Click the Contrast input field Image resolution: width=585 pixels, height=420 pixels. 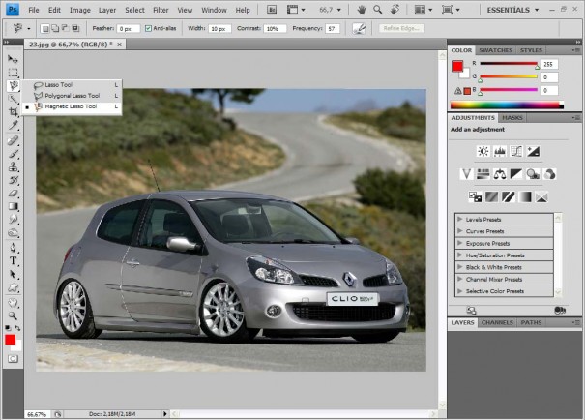pos(275,28)
